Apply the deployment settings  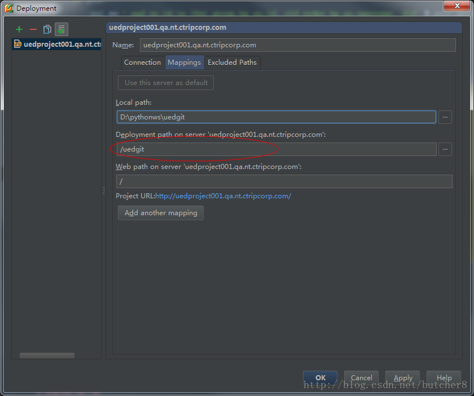tap(403, 377)
